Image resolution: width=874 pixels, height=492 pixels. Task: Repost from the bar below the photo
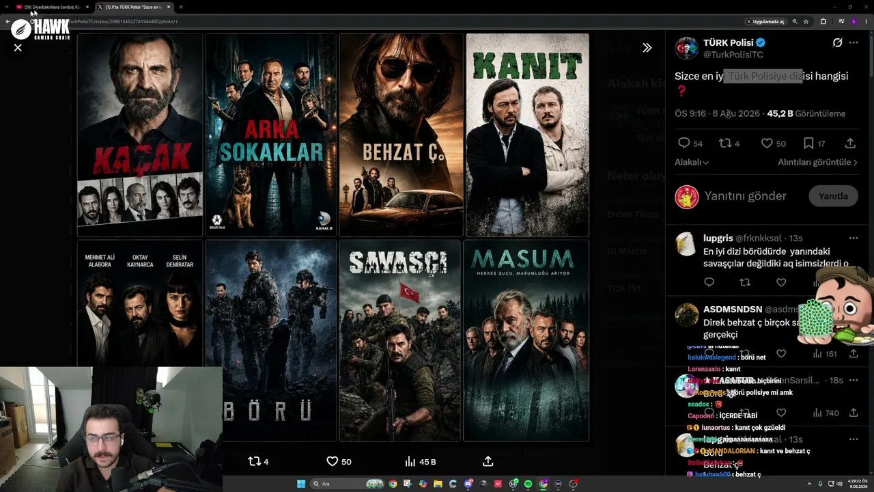[x=258, y=461]
